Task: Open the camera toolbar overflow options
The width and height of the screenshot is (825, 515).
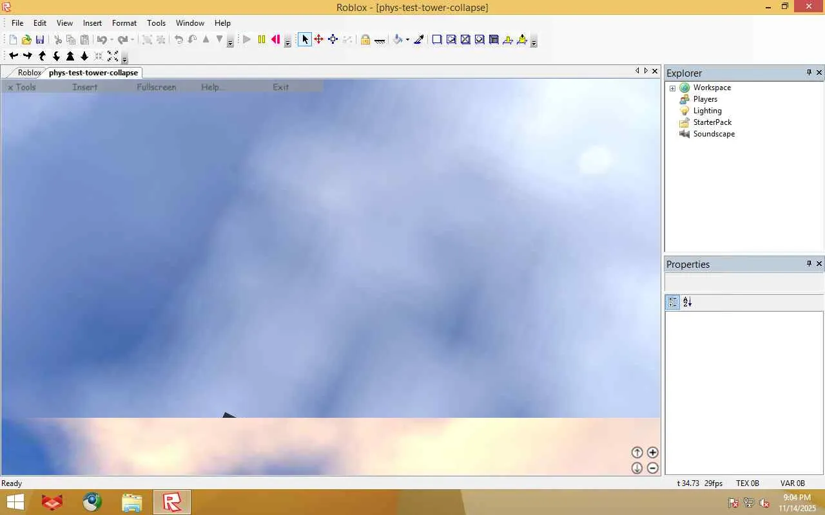Action: (124, 59)
